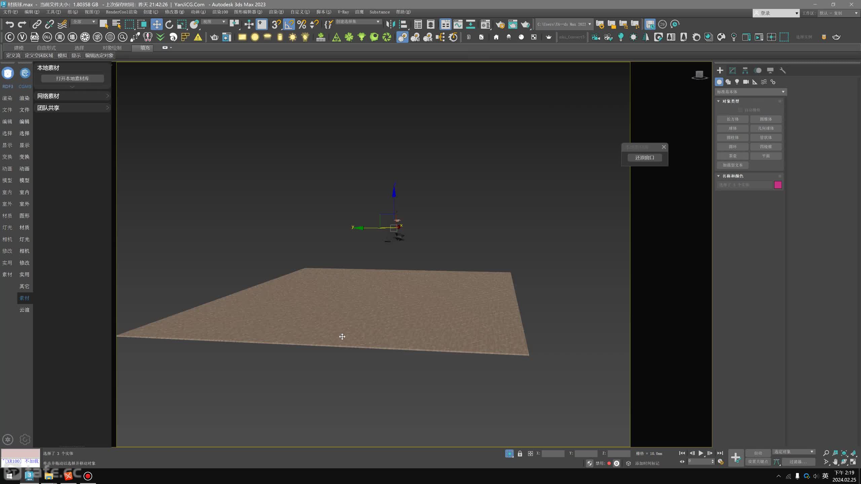
Task: Select the Link objects chain icon
Action: [37, 24]
